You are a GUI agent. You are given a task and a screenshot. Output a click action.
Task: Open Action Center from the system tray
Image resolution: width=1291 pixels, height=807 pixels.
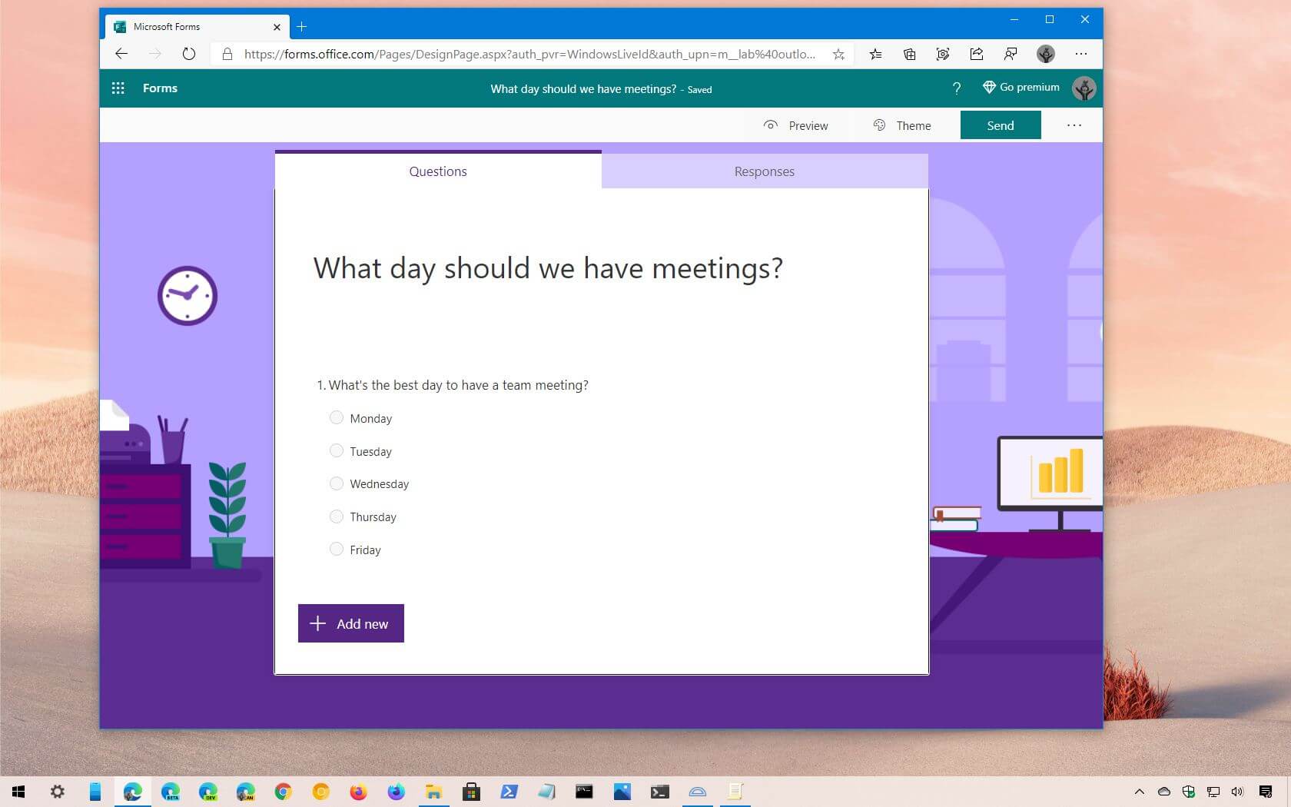[1266, 792]
